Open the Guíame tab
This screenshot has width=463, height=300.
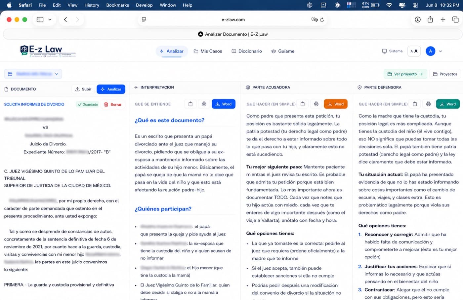click(x=283, y=51)
